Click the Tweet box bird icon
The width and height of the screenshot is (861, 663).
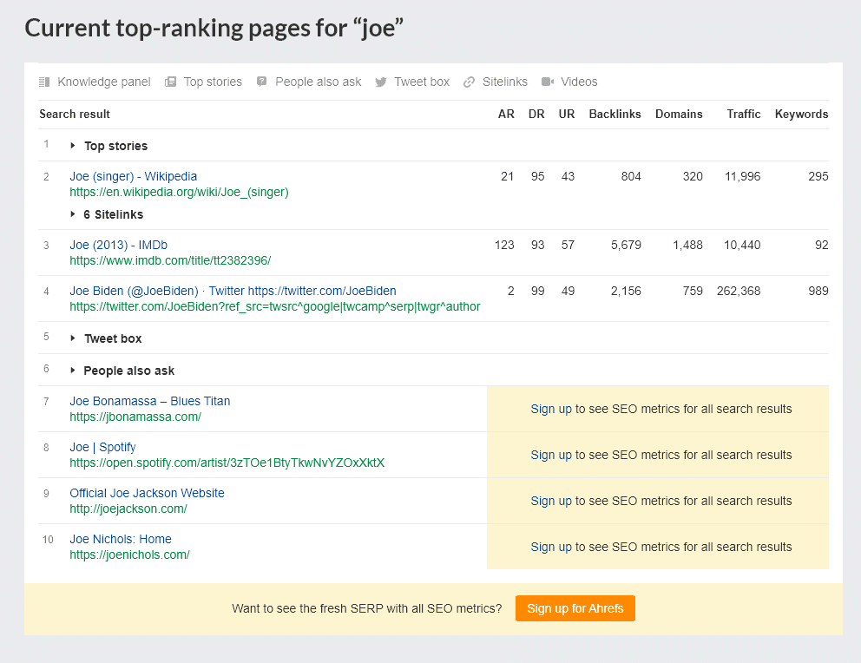[380, 82]
